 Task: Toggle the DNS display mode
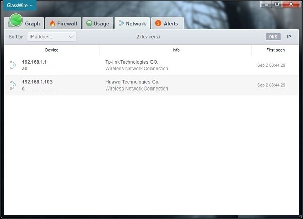[x=273, y=37]
